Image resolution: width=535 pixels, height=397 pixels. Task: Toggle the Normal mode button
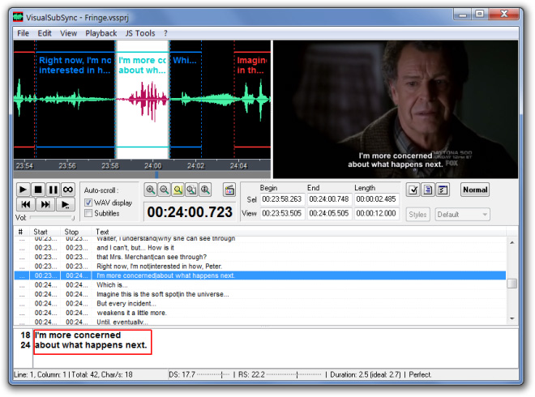(475, 190)
